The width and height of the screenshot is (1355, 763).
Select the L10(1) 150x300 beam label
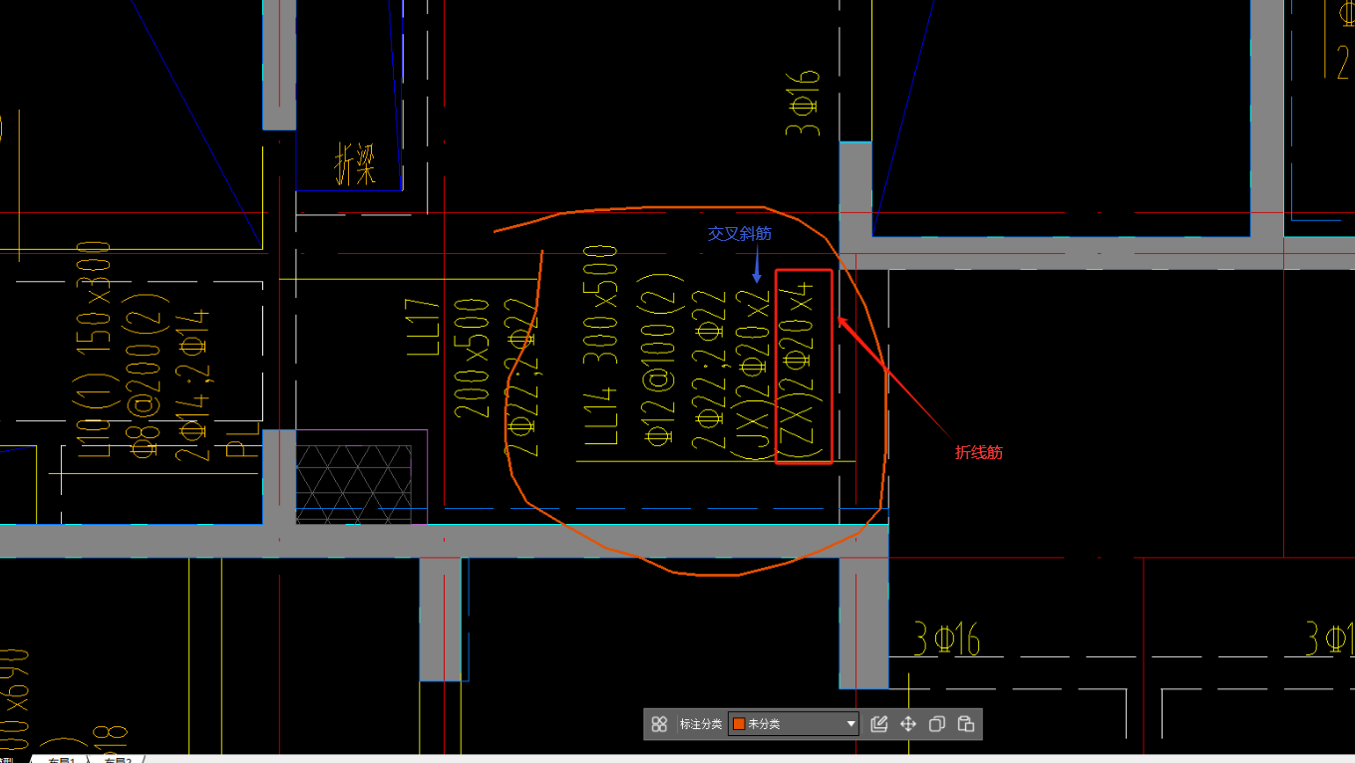click(94, 350)
